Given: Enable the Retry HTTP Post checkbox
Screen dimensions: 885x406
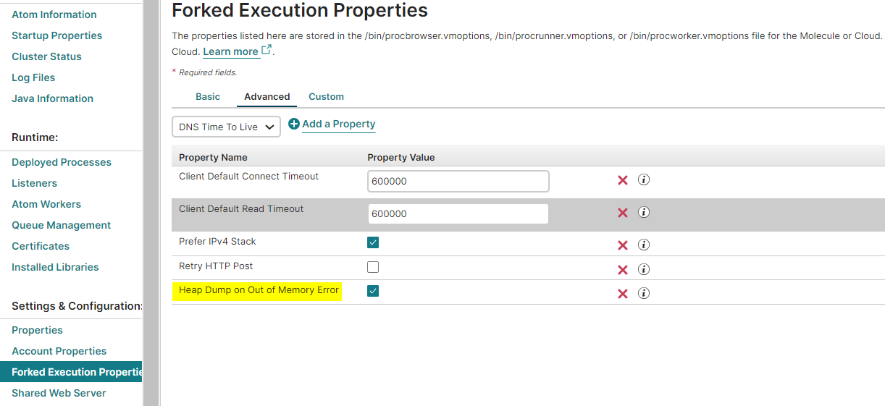Looking at the screenshot, I should click(373, 267).
